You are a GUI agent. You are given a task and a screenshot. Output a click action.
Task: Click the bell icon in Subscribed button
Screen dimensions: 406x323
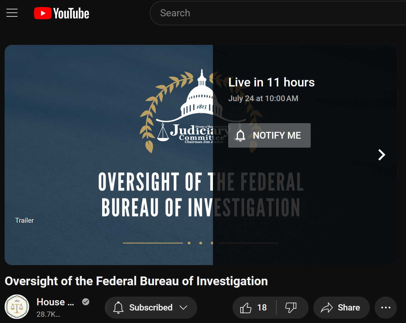pyautogui.click(x=118, y=308)
